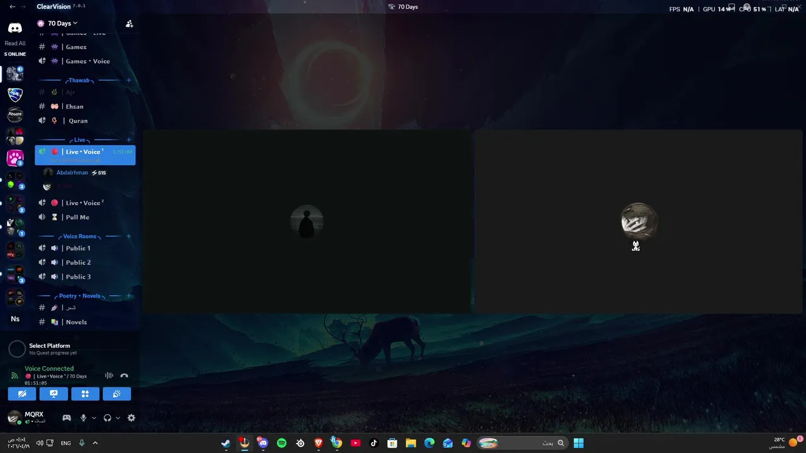
Task: Mute the microphone in the user panel
Action: pos(83,418)
